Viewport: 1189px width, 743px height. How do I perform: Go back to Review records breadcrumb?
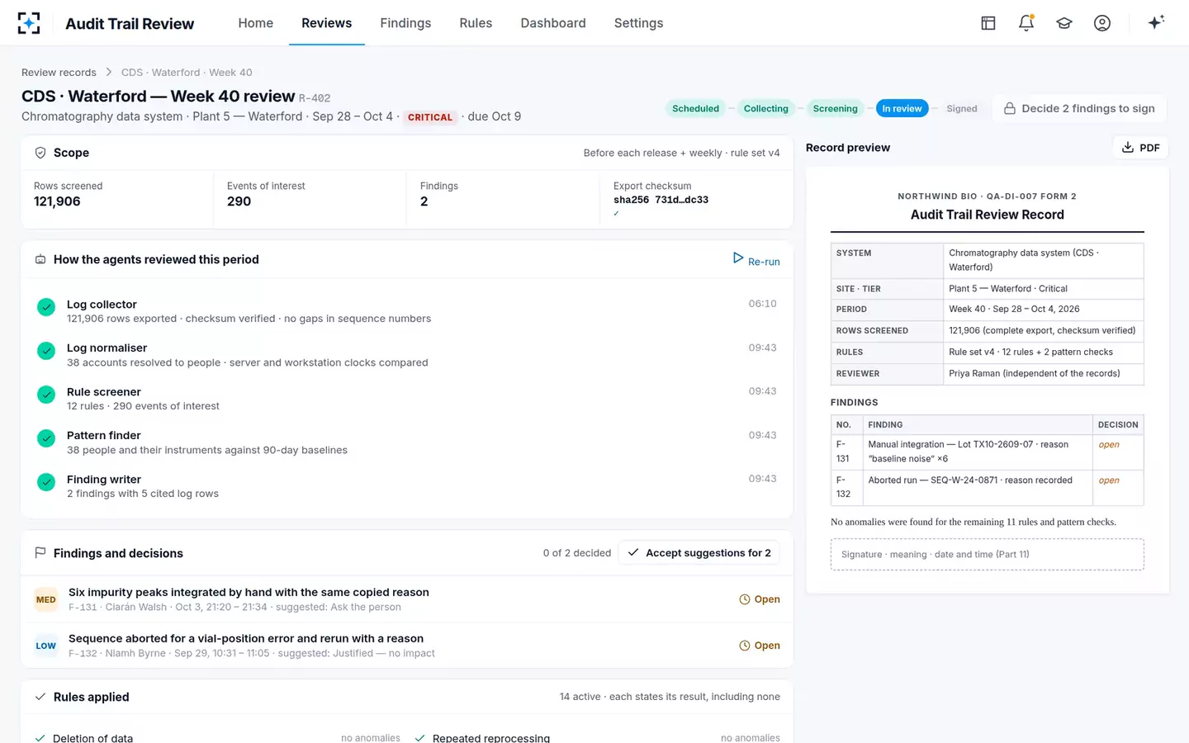59,73
